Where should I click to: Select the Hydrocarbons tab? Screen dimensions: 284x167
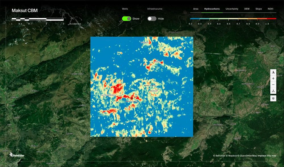pos(212,9)
